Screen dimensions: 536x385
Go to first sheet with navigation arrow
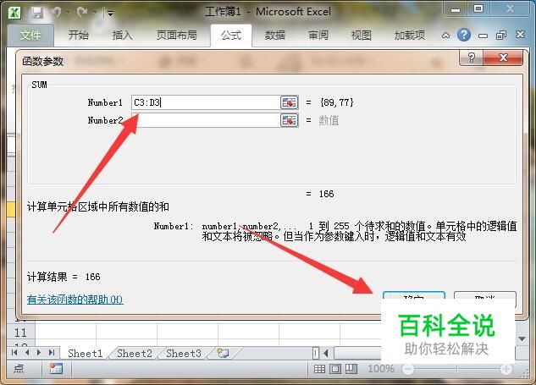pos(14,353)
